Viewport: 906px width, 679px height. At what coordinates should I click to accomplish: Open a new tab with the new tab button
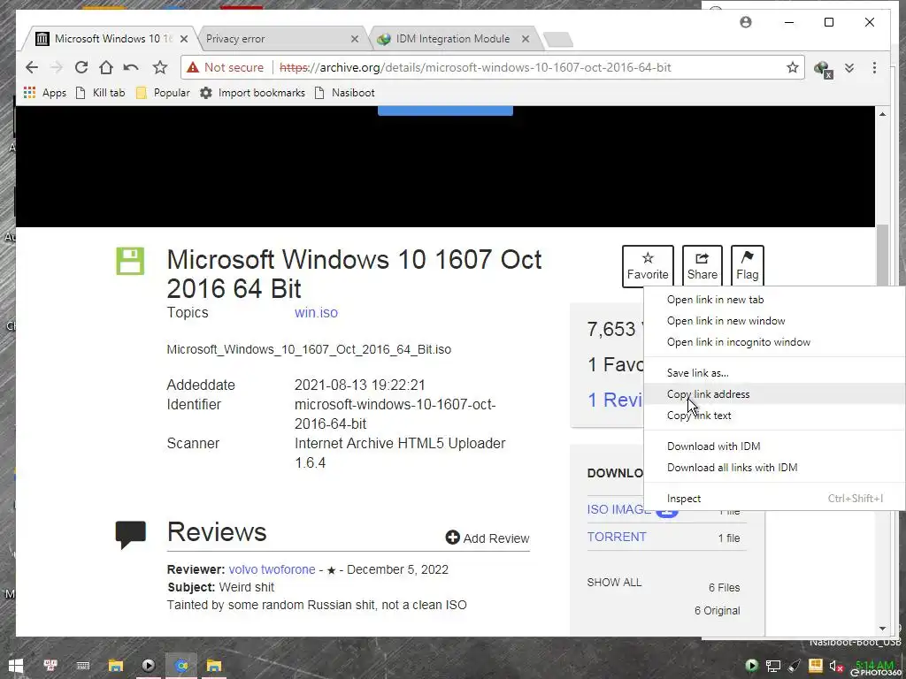558,39
